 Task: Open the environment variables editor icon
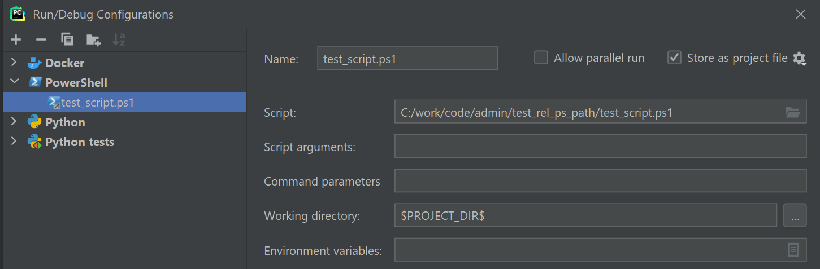(793, 250)
